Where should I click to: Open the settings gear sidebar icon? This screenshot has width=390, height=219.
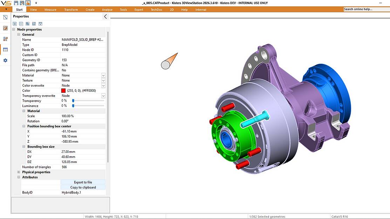[5, 60]
